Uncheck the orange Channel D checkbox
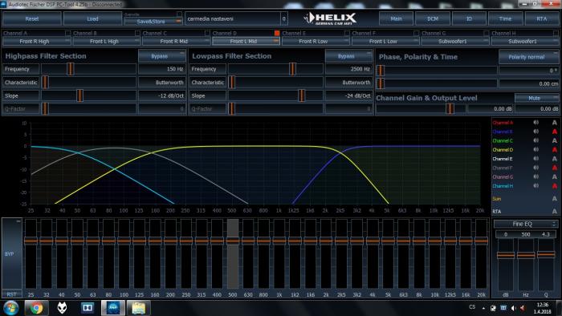Screen dimensions: 562x316 coord(277,33)
